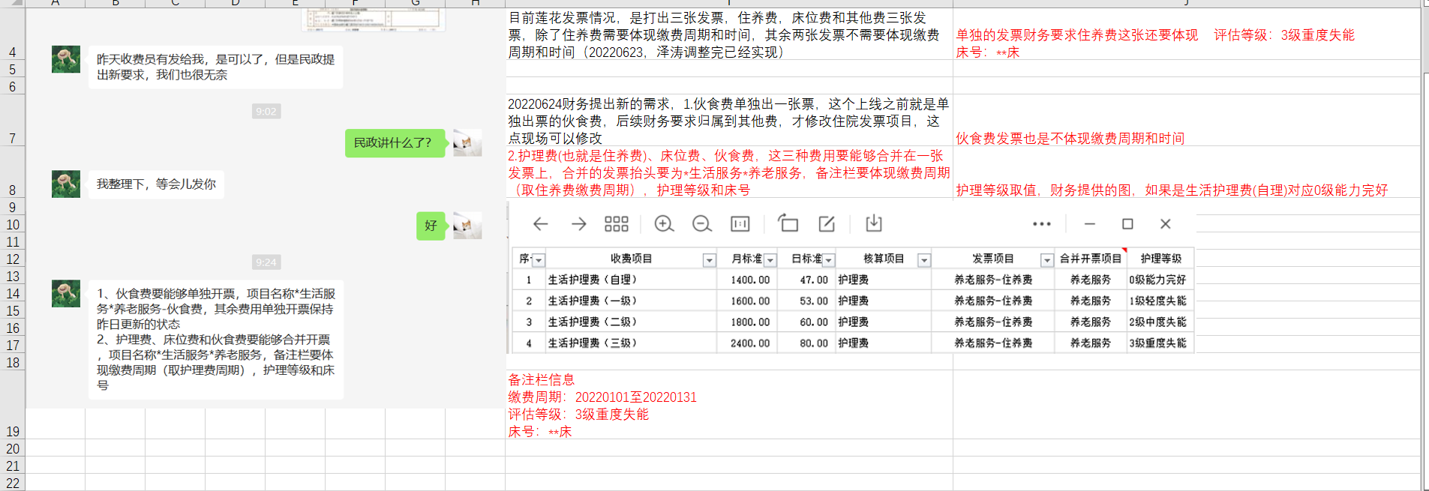Click the red cell 伙食费发票也是不体现缴费周期和时间

1070,139
